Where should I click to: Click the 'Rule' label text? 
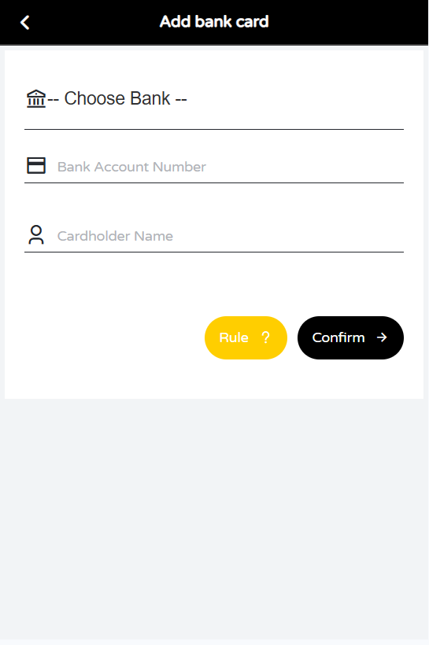click(234, 337)
